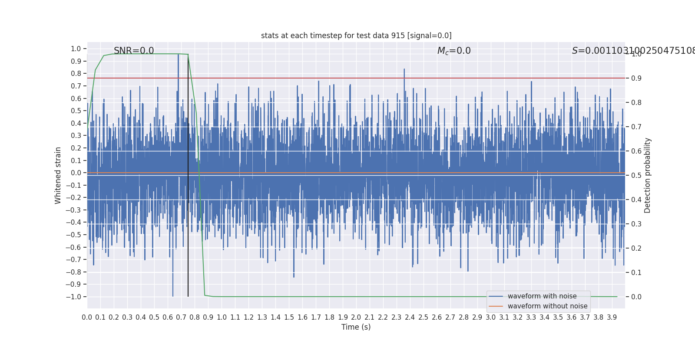
Task: Click x-axis tick label 3.9
Action: click(x=612, y=318)
